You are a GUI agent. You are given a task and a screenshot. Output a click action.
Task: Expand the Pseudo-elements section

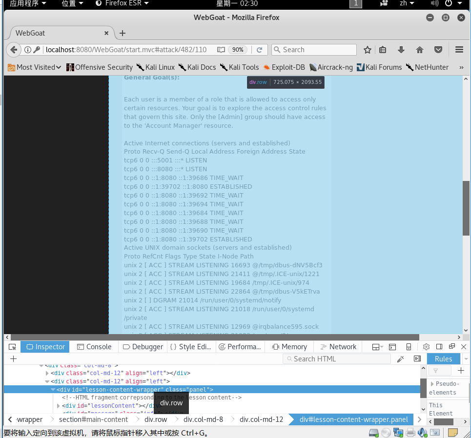click(x=432, y=384)
